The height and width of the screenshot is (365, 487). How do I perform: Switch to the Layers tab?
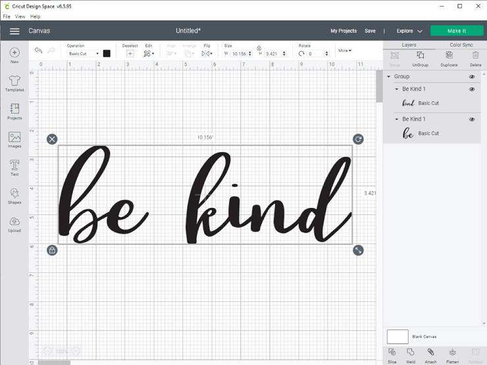point(409,45)
